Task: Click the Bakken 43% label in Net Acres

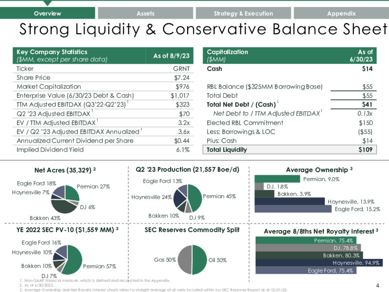Action: 45,218
